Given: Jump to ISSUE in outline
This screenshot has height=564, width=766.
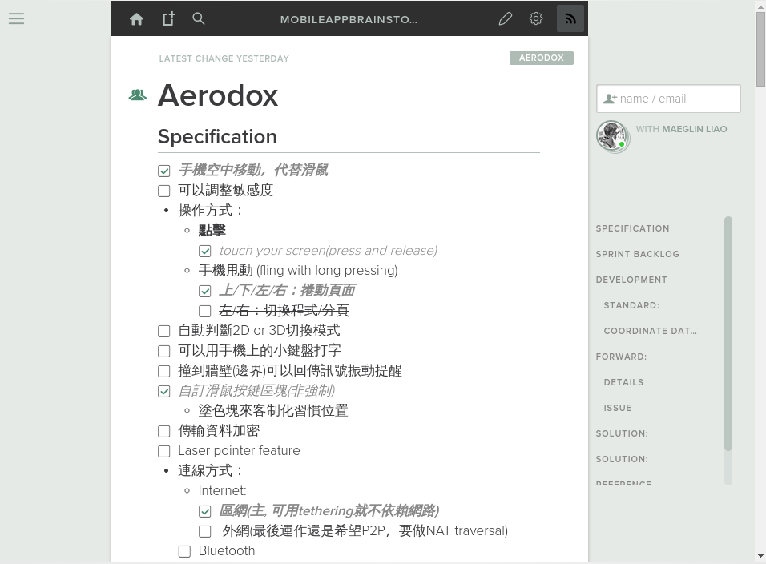Looking at the screenshot, I should (618, 408).
